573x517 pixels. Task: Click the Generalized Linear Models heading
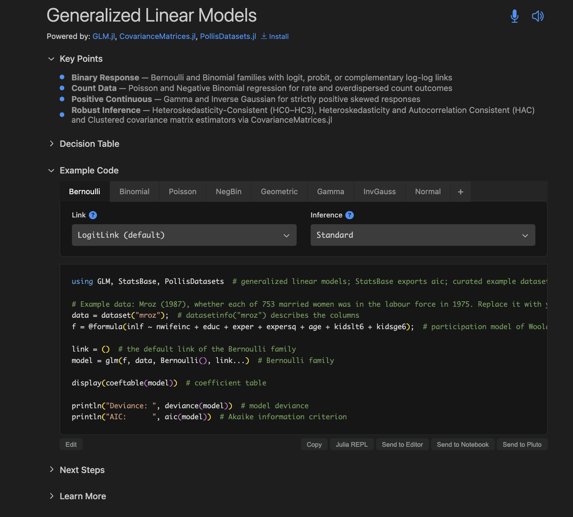(x=151, y=16)
